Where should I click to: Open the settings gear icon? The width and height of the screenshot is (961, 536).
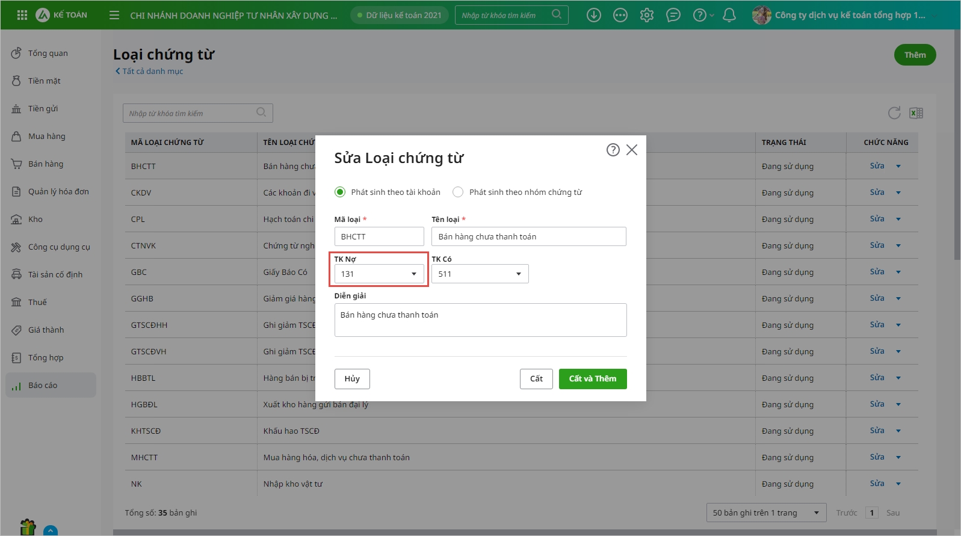(x=647, y=15)
